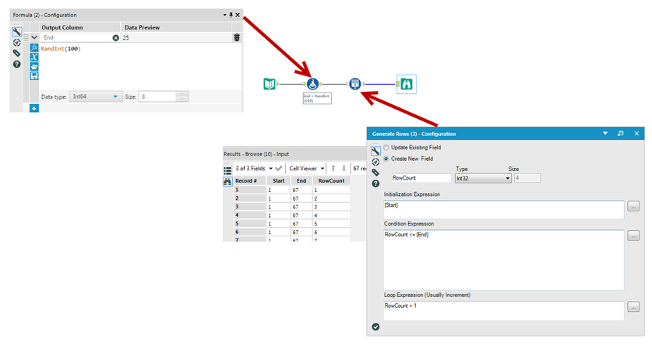652x346 pixels.
Task: Open Formula tool help icon
Action: tap(16, 64)
